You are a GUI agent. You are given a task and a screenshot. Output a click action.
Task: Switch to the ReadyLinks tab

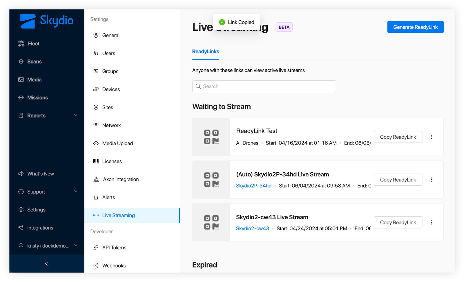[x=206, y=52]
